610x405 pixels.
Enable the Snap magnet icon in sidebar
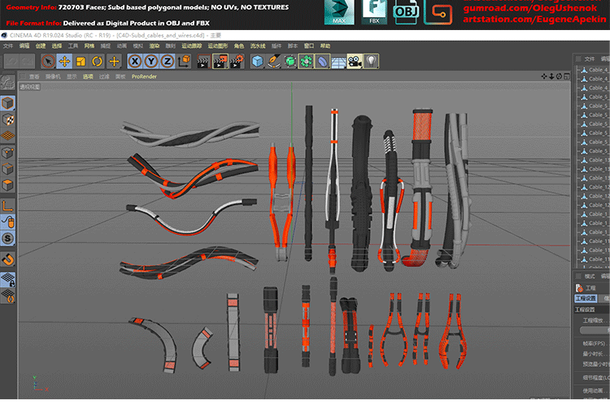[x=7, y=259]
